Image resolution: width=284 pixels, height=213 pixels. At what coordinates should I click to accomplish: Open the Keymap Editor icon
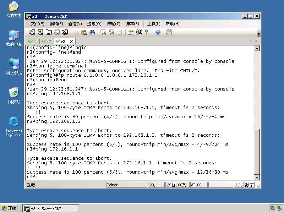point(139,32)
